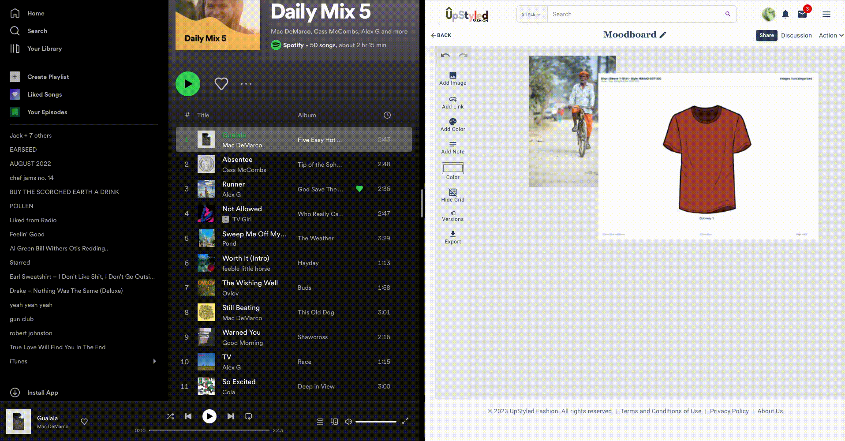This screenshot has width=845, height=441.
Task: Toggle repeat mode in player controls
Action: [x=248, y=416]
